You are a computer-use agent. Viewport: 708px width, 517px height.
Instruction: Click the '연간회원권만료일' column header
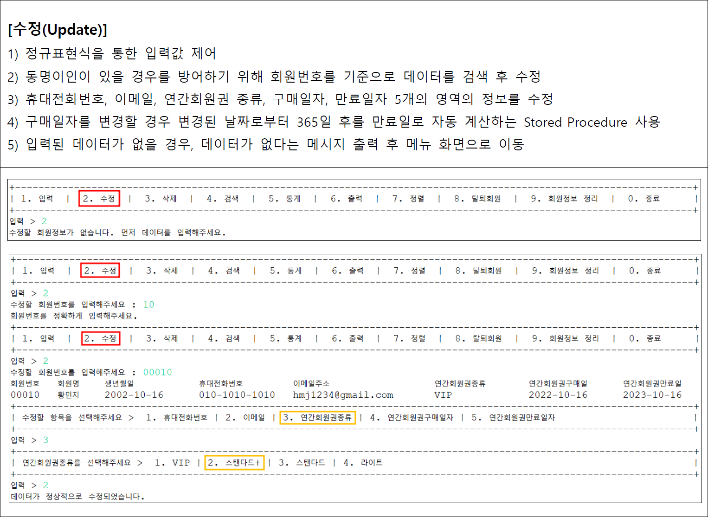coord(652,383)
